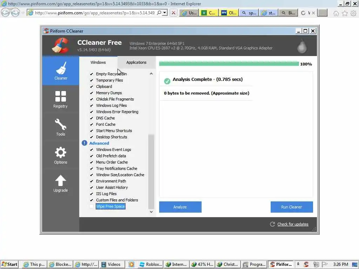Open the Check for updates link
This screenshot has width=359, height=269.
293,224
